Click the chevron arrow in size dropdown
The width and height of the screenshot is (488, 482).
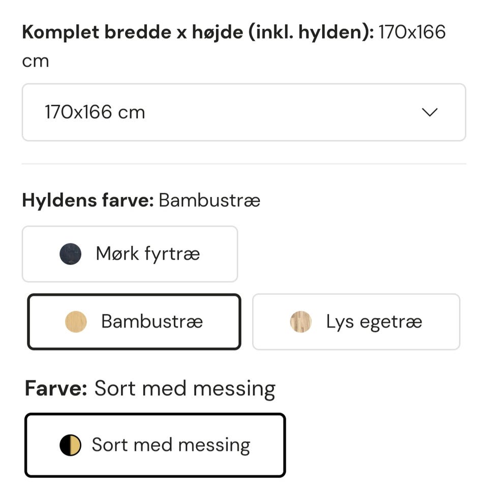click(x=430, y=112)
